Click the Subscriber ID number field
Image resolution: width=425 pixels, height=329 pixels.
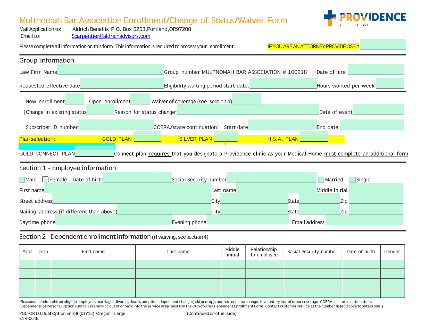click(115, 125)
